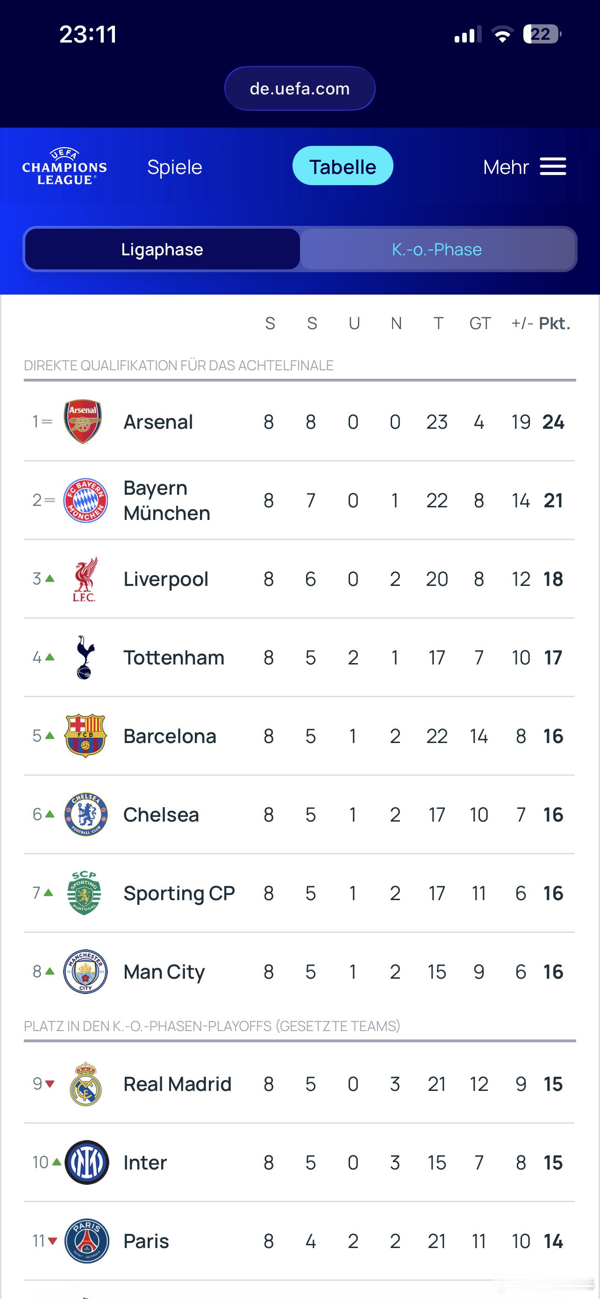Open the Real Madrid team link

tap(177, 1084)
